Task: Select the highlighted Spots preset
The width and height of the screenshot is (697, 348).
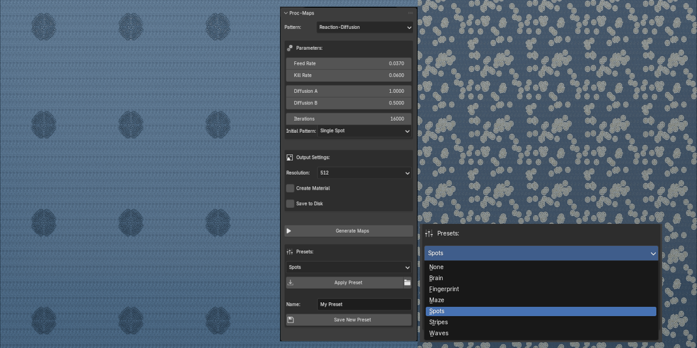Action: [541, 311]
